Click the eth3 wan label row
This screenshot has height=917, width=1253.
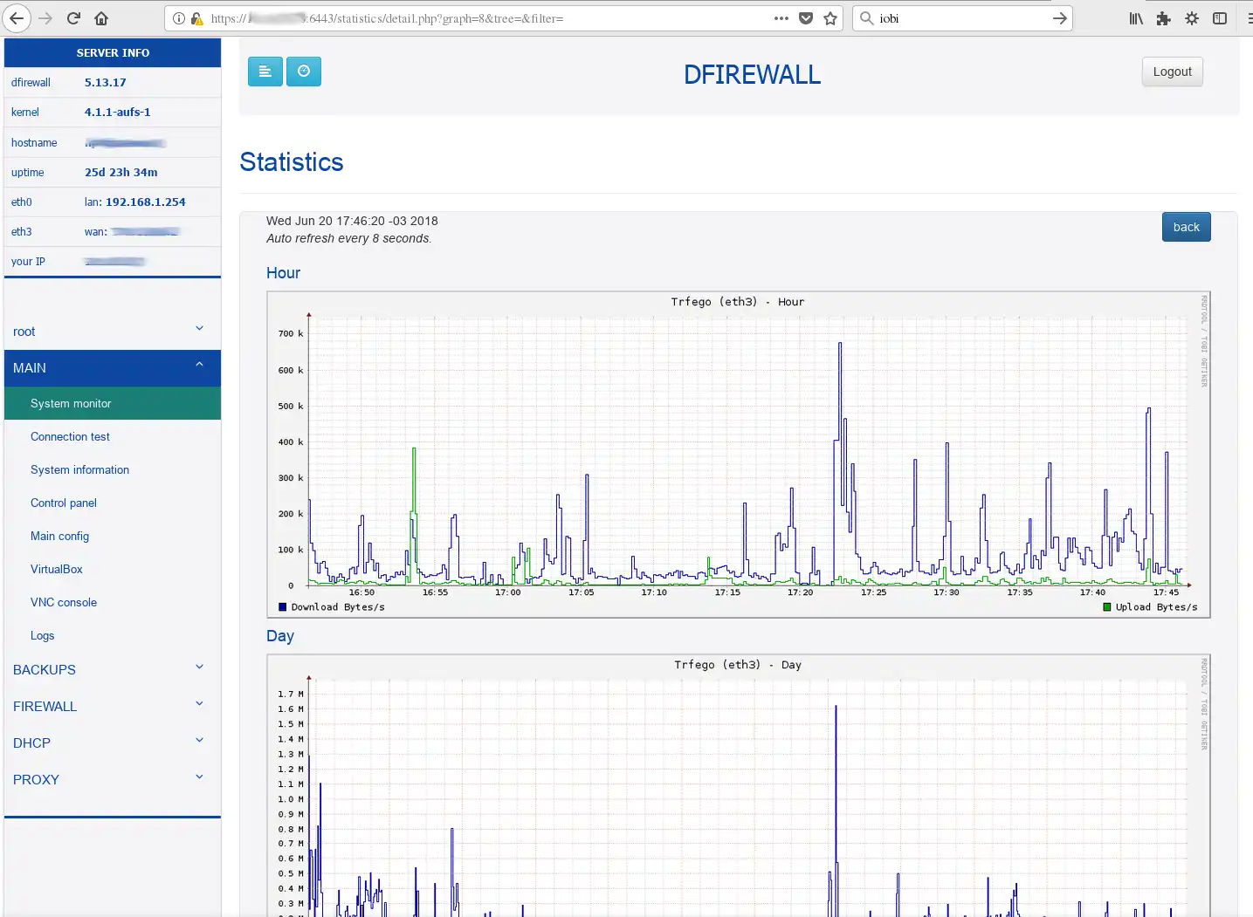point(113,232)
